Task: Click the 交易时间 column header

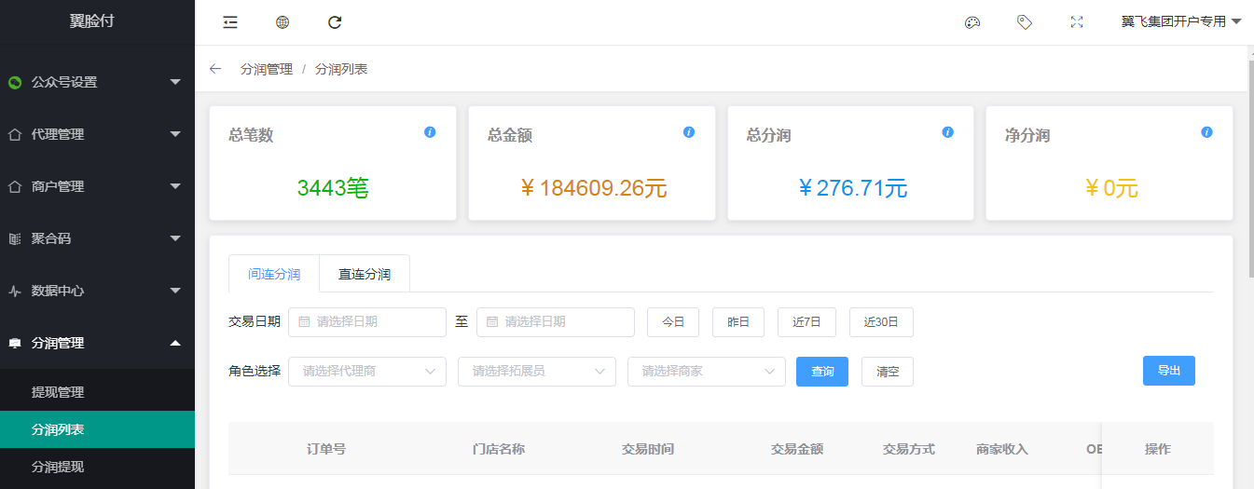Action: click(x=648, y=449)
